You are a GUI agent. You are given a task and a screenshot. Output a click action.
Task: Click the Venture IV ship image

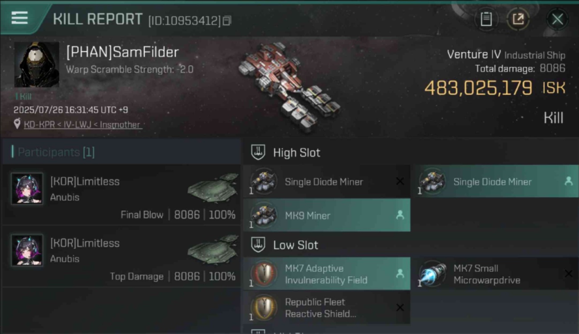click(289, 87)
